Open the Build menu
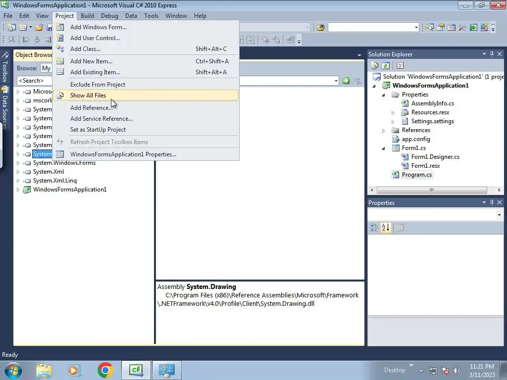Viewport: 507px width, 380px height. click(87, 16)
